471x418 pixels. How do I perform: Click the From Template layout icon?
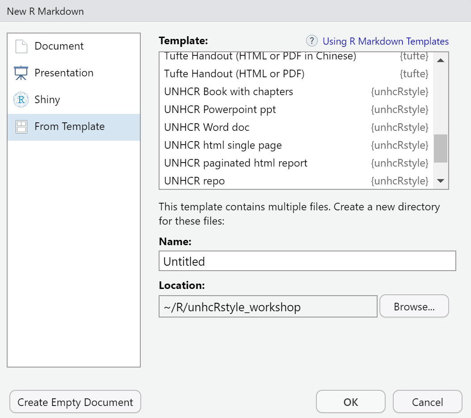[x=21, y=127]
